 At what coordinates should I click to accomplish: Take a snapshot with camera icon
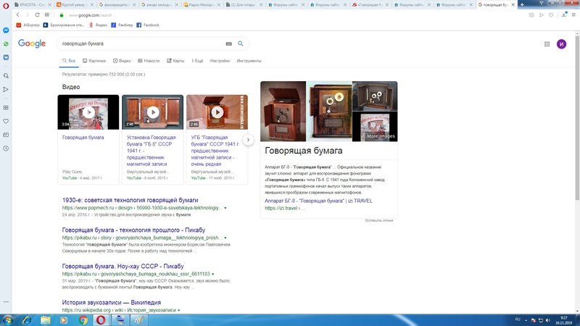[531, 15]
